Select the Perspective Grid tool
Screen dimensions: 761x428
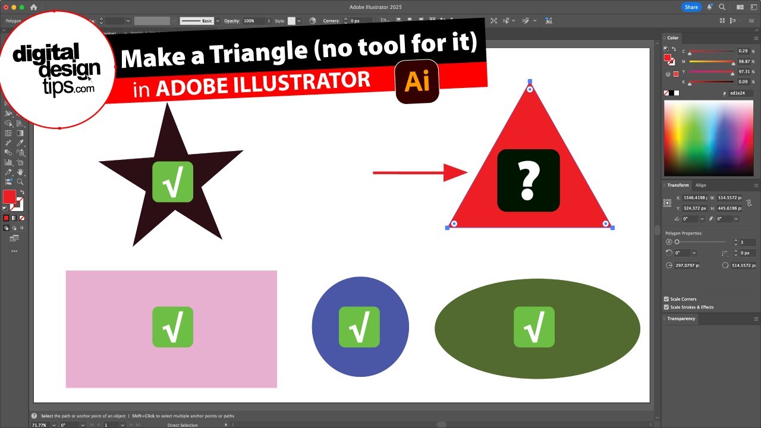(x=20, y=124)
